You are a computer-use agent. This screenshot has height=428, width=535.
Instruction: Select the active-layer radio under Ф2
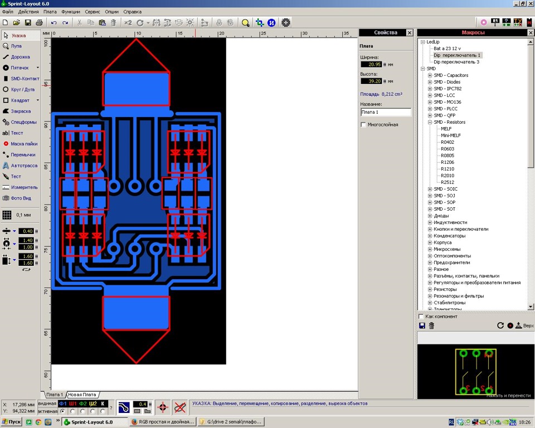click(x=82, y=411)
